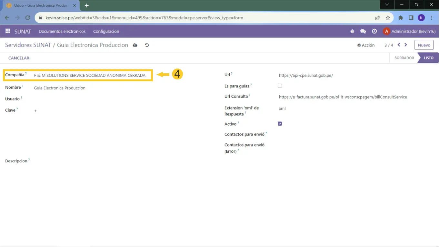439x247 pixels.
Task: Click Activo help question mark
Action: 238,123
